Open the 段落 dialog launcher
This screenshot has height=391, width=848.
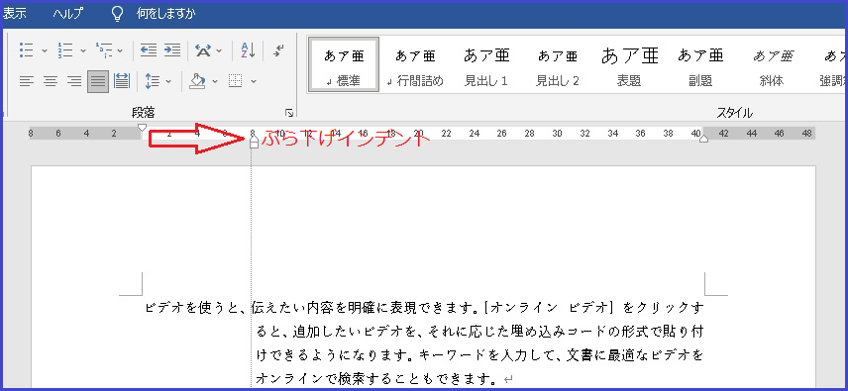[289, 113]
